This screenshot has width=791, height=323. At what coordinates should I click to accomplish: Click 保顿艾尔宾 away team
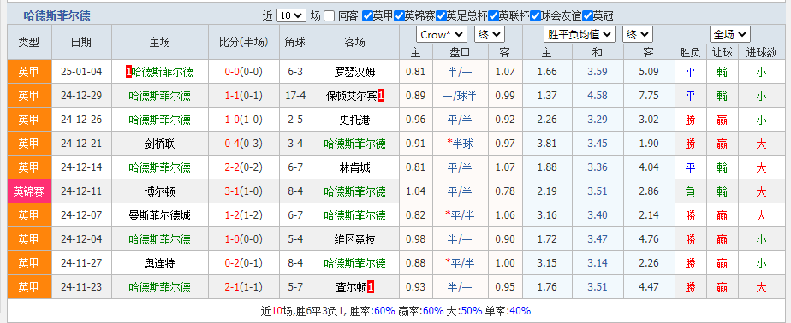[352, 95]
